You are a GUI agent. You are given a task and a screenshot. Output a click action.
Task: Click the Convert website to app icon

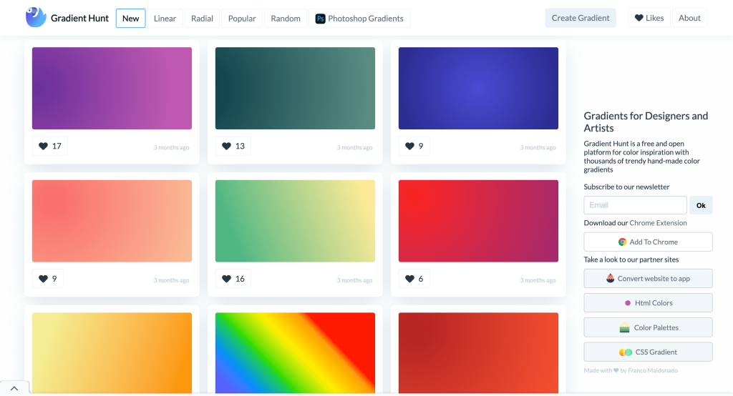click(610, 278)
